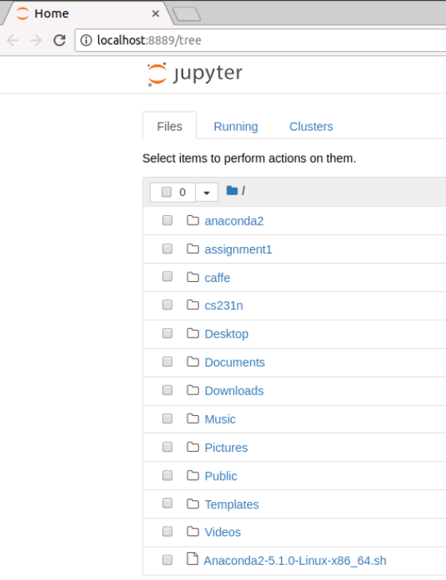The height and width of the screenshot is (580, 446).
Task: Open the selection type dropdown arrow
Action: coord(207,192)
